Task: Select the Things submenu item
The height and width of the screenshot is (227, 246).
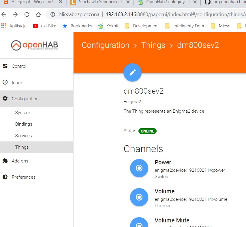Action: (37, 147)
